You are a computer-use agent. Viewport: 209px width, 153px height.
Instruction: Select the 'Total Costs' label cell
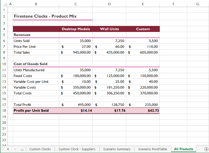[x=36, y=93]
